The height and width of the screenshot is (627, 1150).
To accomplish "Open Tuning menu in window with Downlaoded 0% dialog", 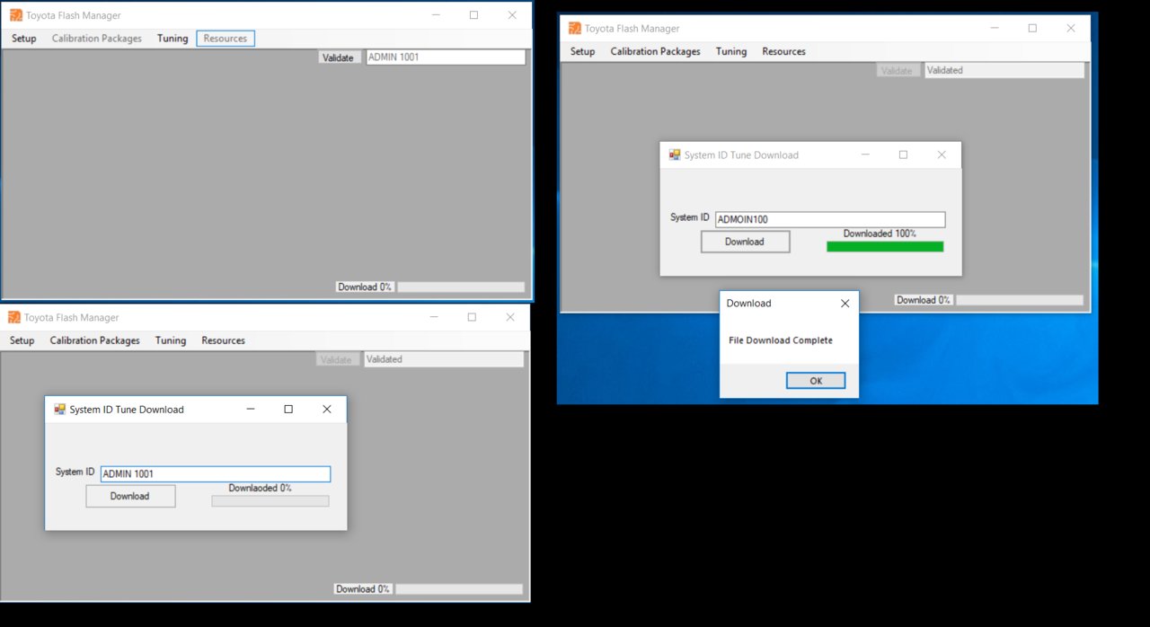I will [x=171, y=340].
